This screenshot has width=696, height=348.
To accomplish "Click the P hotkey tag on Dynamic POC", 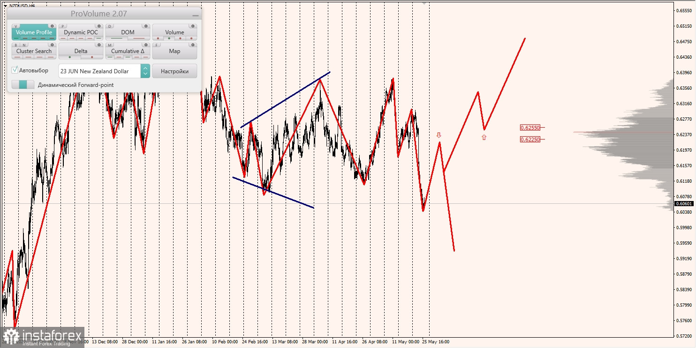I will coord(63,26).
